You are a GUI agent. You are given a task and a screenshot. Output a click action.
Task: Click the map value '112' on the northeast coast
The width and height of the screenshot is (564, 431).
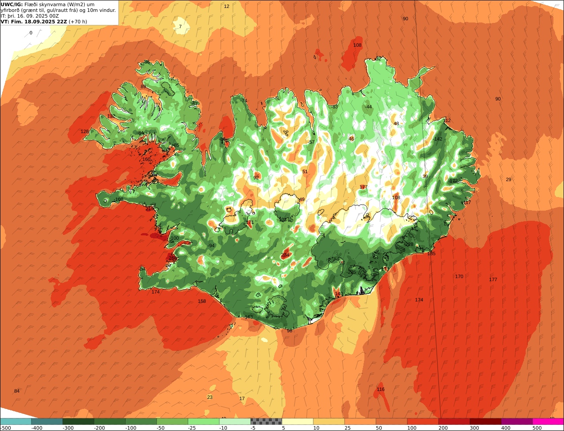tap(447, 121)
